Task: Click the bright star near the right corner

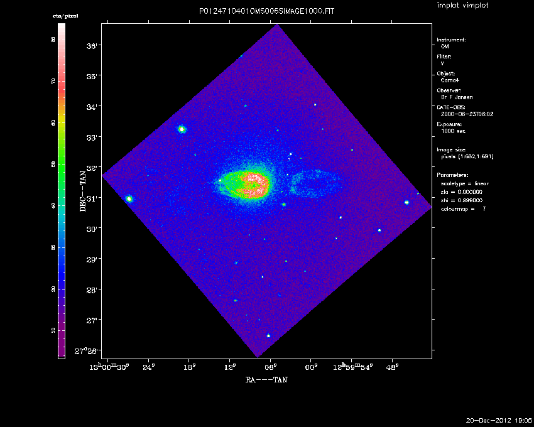Action: 406,202
